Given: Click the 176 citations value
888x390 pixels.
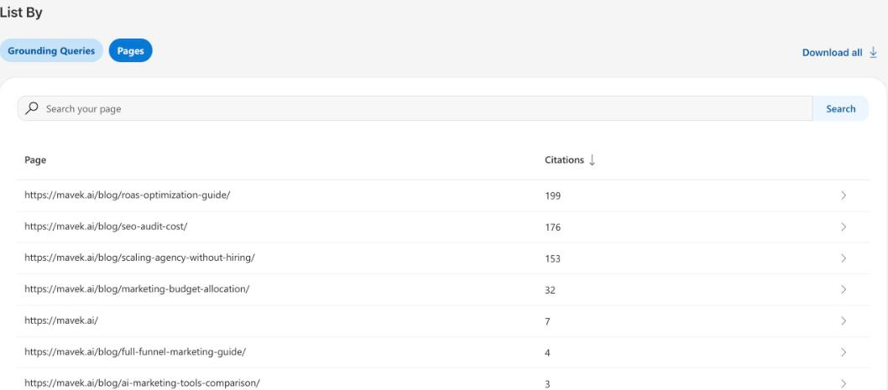Looking at the screenshot, I should click(553, 227).
